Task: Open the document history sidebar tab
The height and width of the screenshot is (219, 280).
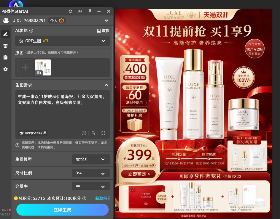Action: pyautogui.click(x=5, y=57)
